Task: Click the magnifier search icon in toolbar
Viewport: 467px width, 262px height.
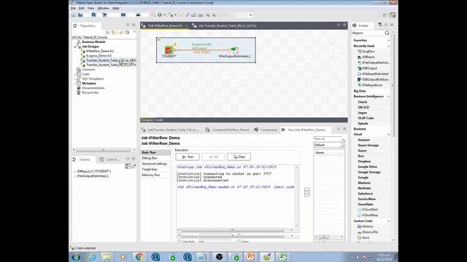Action: pos(153,15)
